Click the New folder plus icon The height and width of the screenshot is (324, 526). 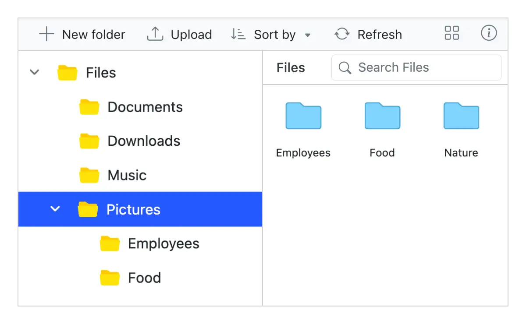pos(46,34)
